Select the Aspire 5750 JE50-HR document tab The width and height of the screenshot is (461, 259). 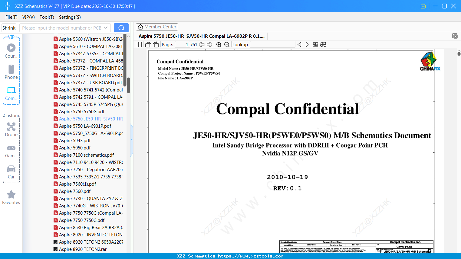click(x=202, y=36)
